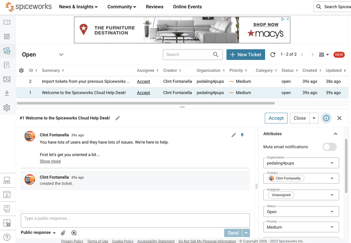Select Reviews in the top navigation
This screenshot has width=351, height=243.
point(155,7)
